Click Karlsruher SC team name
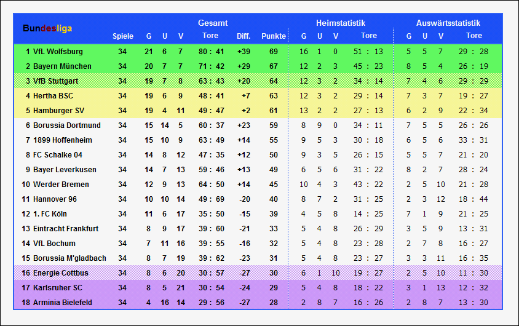The width and height of the screenshot is (519, 326). pos(58,288)
